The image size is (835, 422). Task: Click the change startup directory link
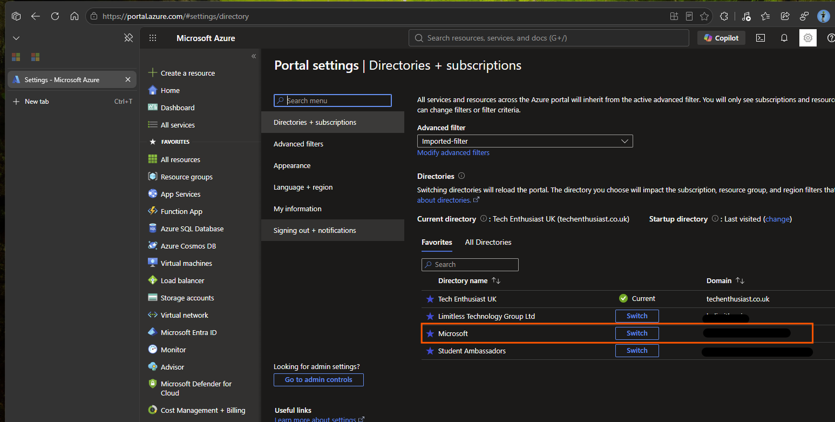(777, 219)
